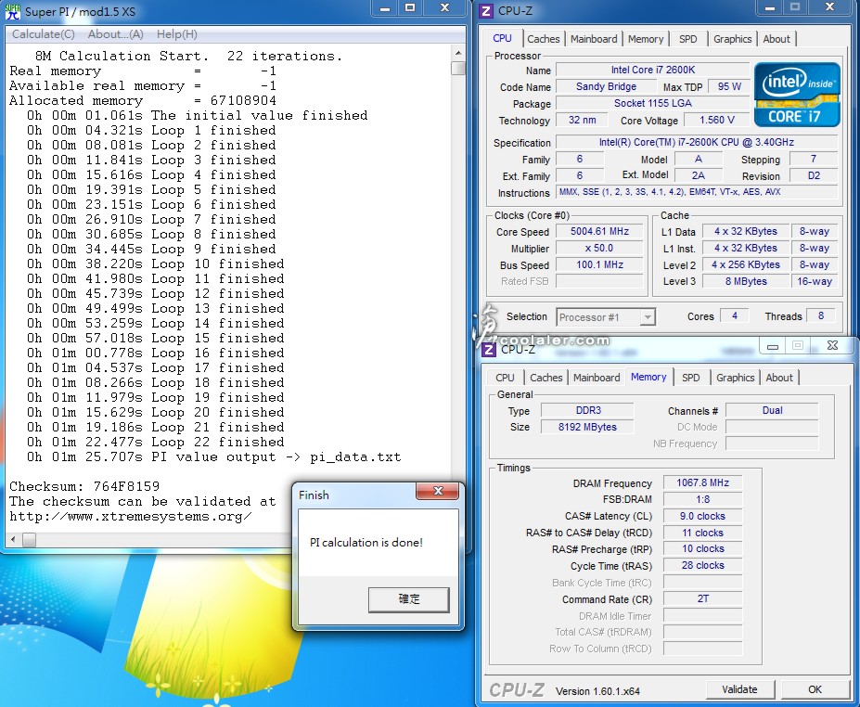The height and width of the screenshot is (707, 860).
Task: Click the xtremesystems.org URL text in Super PI
Action: 131,516
